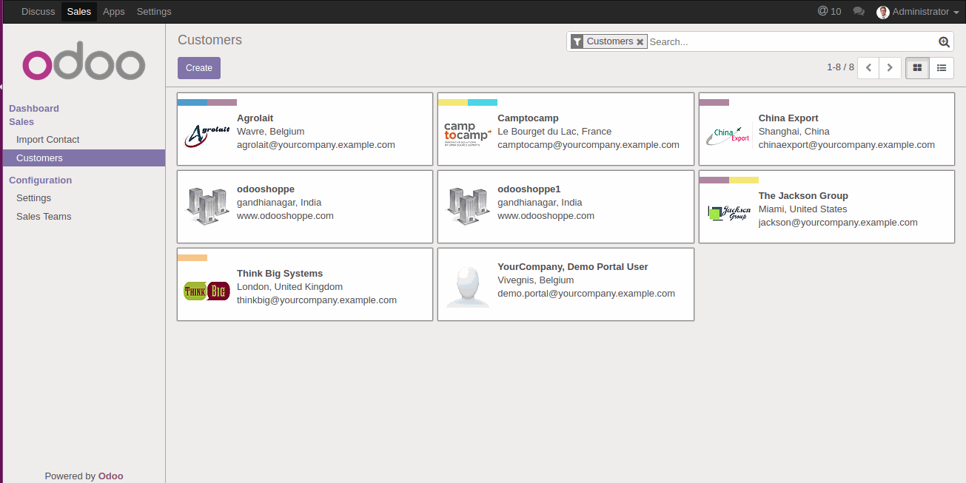Screen dimensions: 966x483
Task: Click the purple tag on Agrolait card
Action: click(222, 103)
